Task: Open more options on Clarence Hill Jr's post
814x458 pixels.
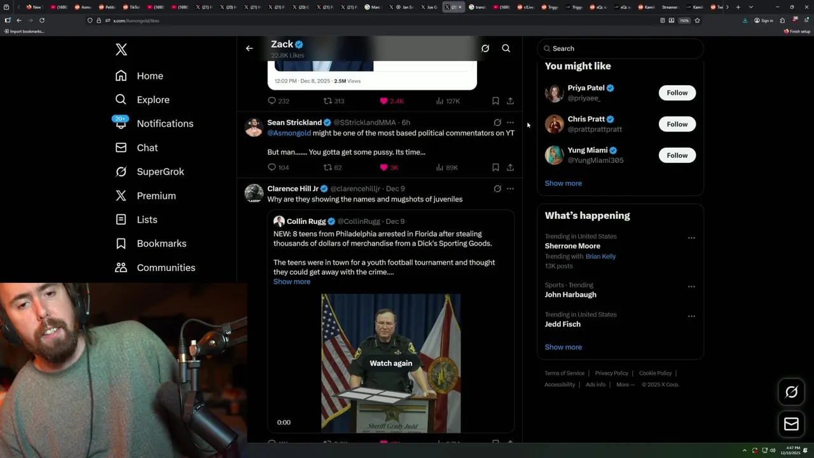Action: click(510, 188)
